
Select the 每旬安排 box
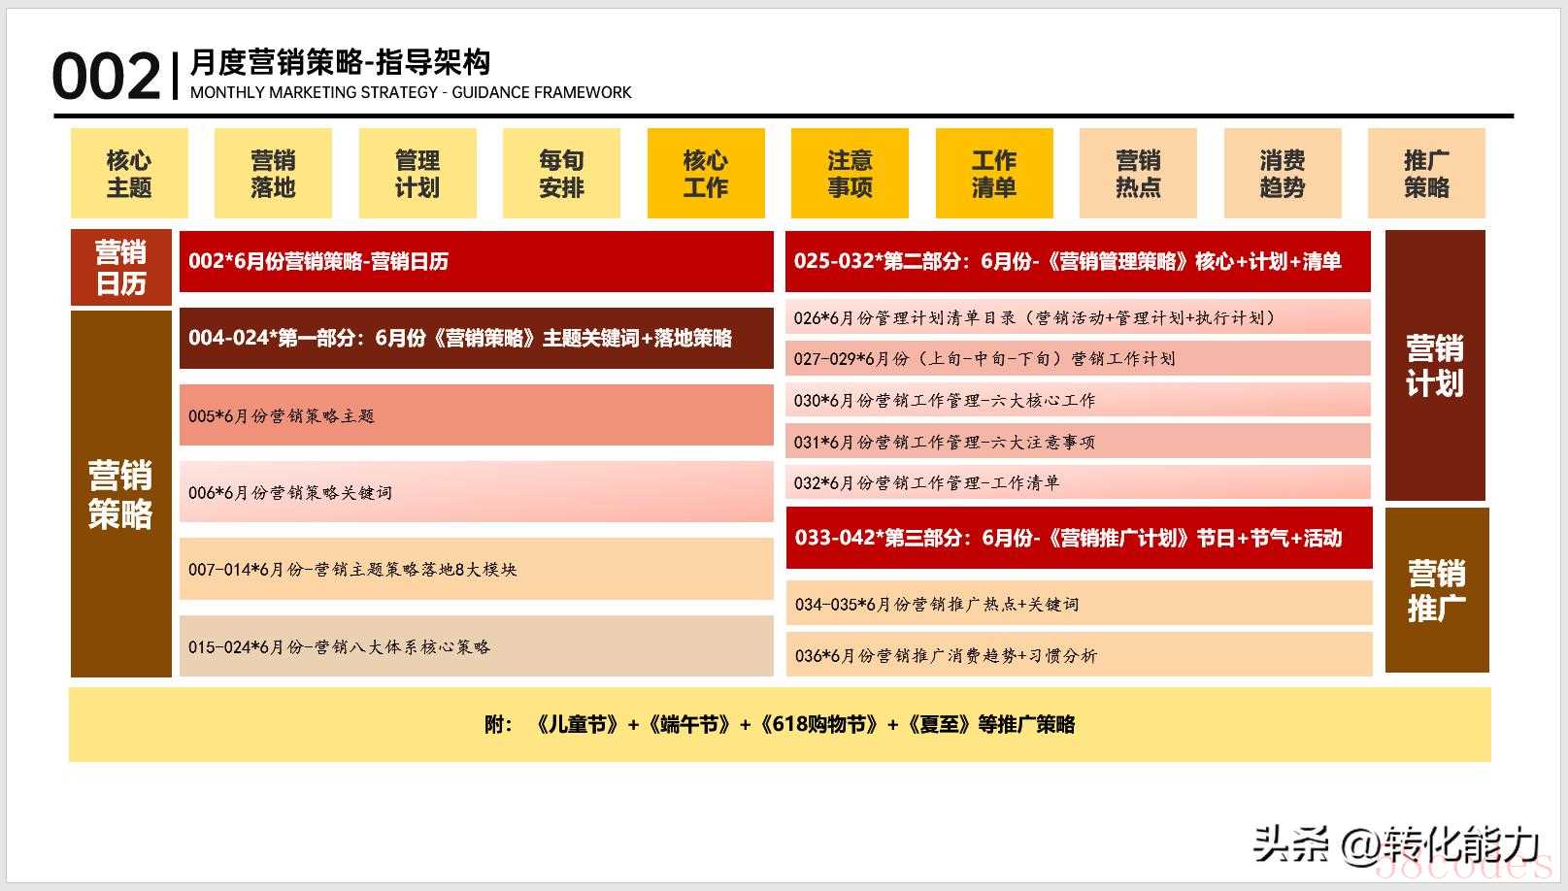coord(561,173)
